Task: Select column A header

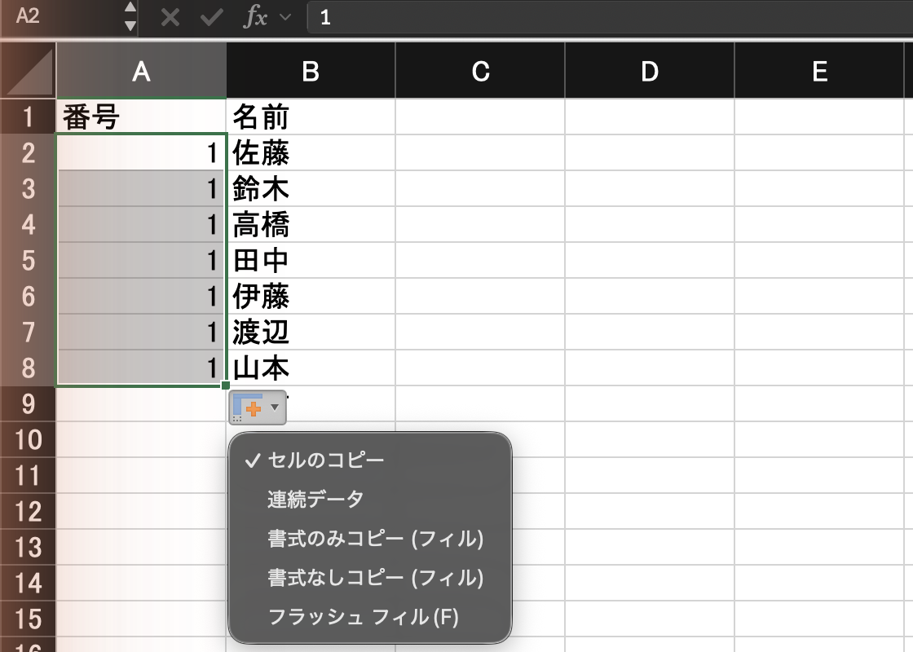Action: tap(142, 71)
